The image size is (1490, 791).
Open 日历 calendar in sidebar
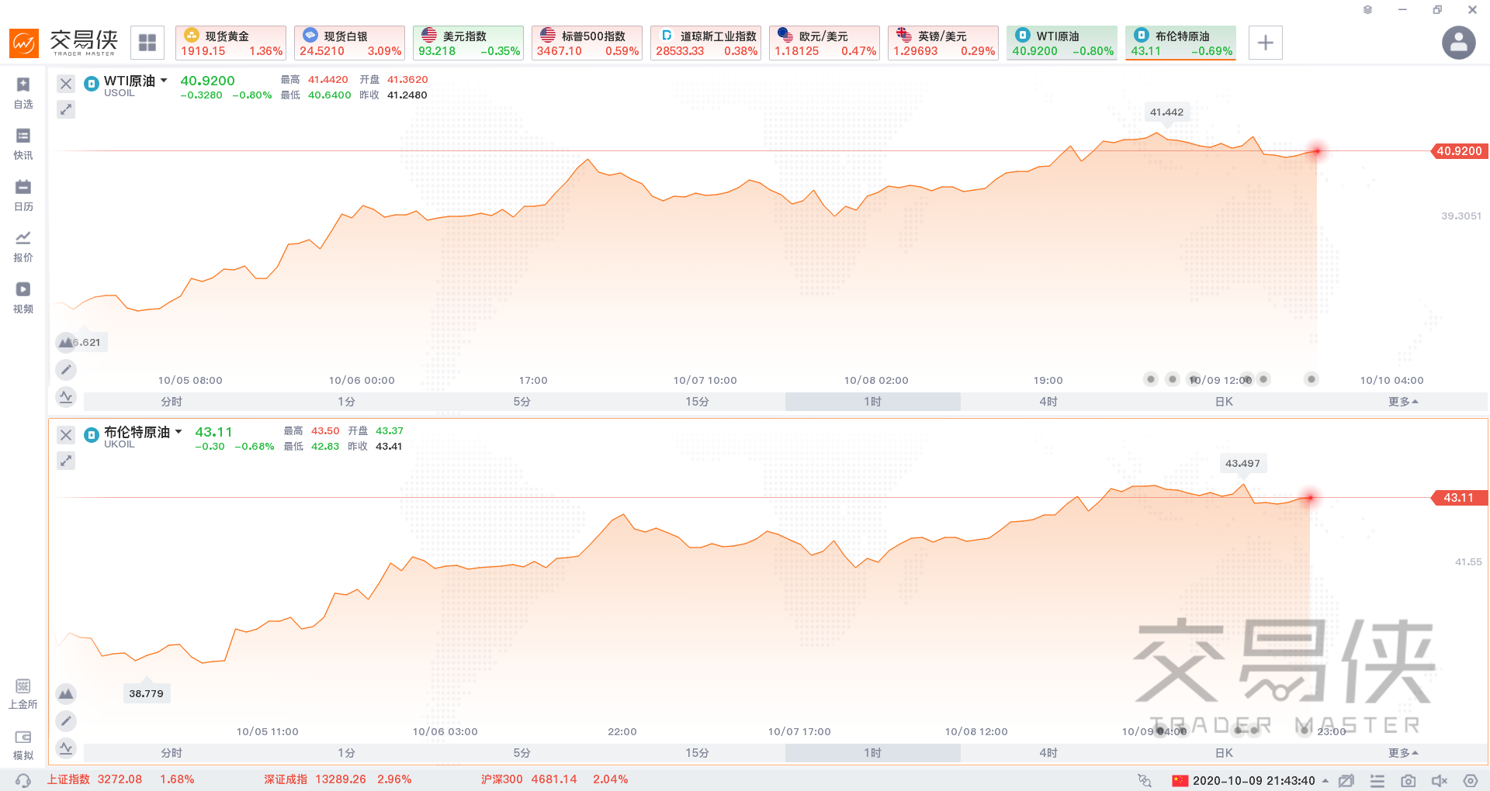point(23,195)
